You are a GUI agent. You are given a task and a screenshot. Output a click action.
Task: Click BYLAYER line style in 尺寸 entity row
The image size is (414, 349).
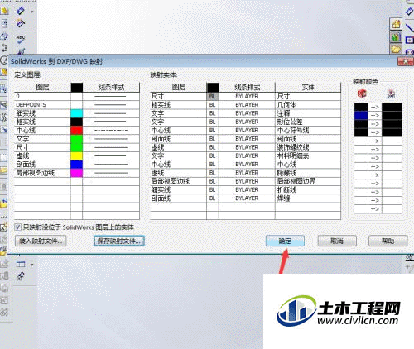coord(247,96)
